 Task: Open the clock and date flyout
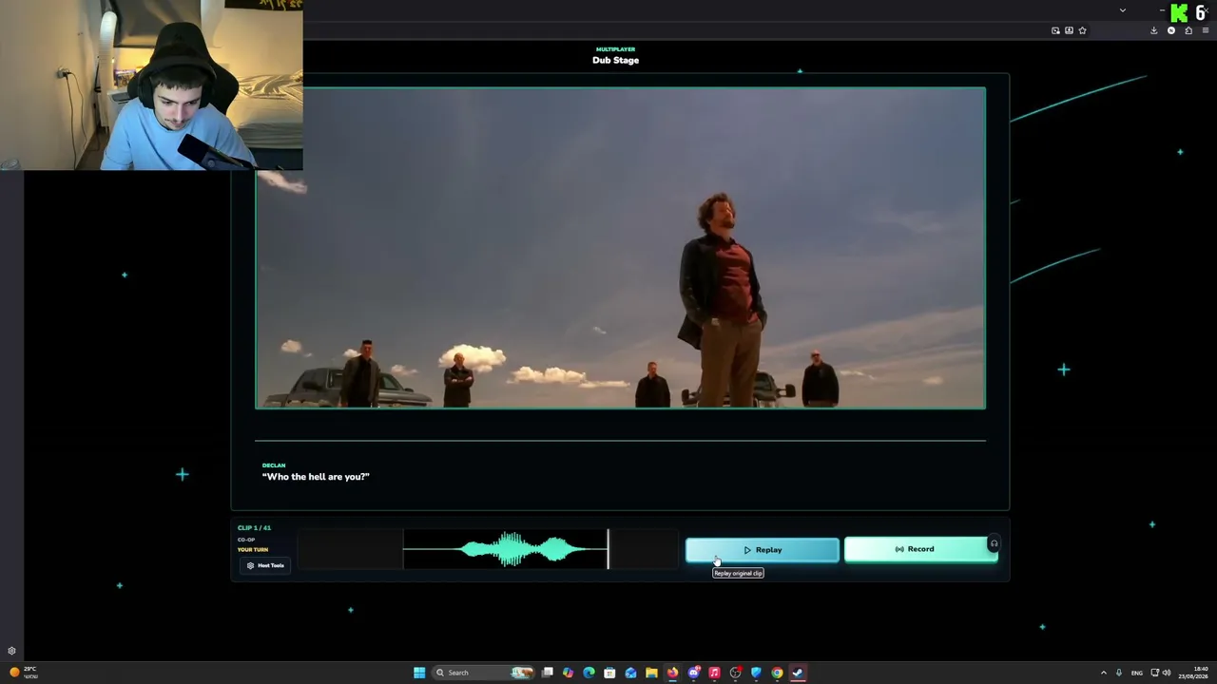(x=1193, y=673)
